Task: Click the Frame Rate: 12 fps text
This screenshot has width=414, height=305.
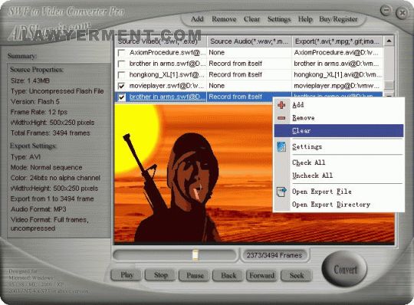Action: click(39, 112)
